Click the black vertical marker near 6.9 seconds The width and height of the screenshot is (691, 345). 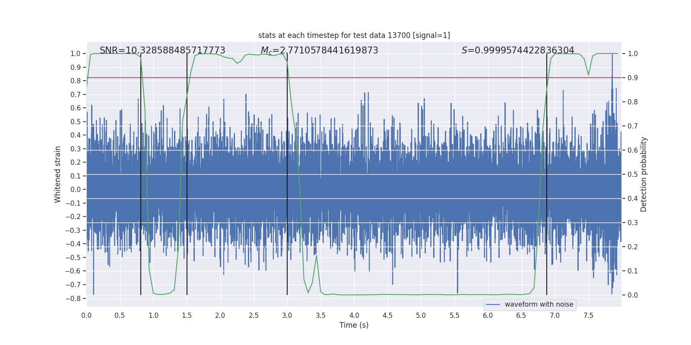(x=547, y=174)
